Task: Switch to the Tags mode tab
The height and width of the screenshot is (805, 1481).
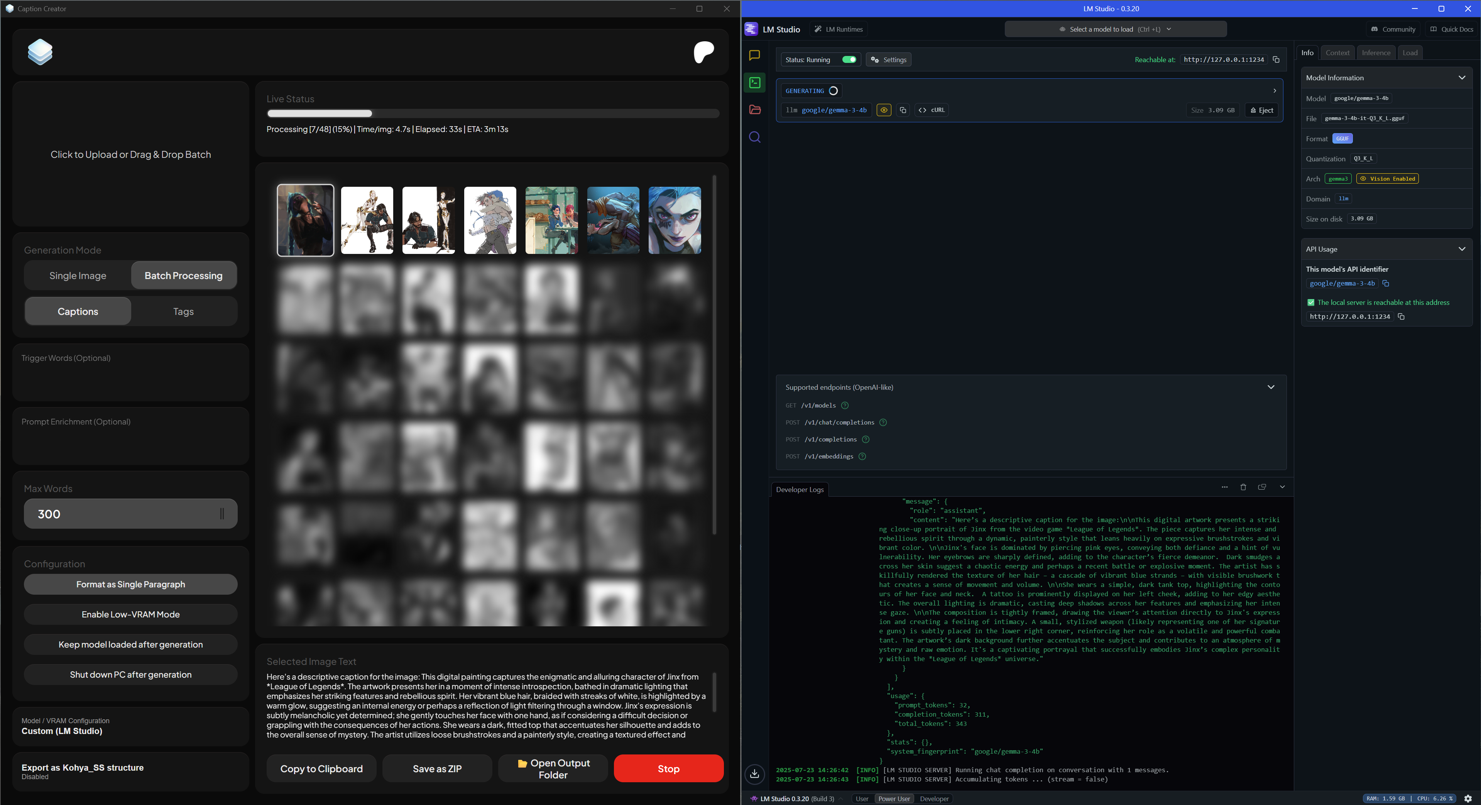Action: [183, 312]
